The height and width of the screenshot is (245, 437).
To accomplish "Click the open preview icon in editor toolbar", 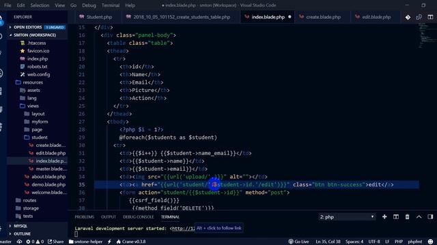I will pos(419,17).
